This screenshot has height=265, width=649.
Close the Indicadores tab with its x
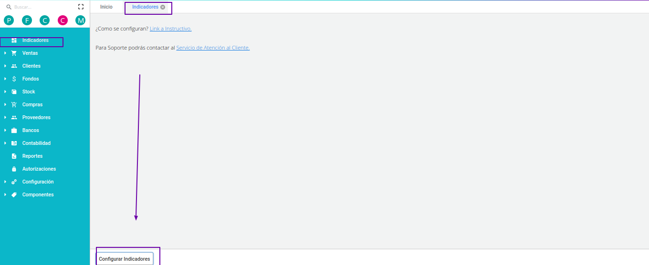tap(163, 7)
